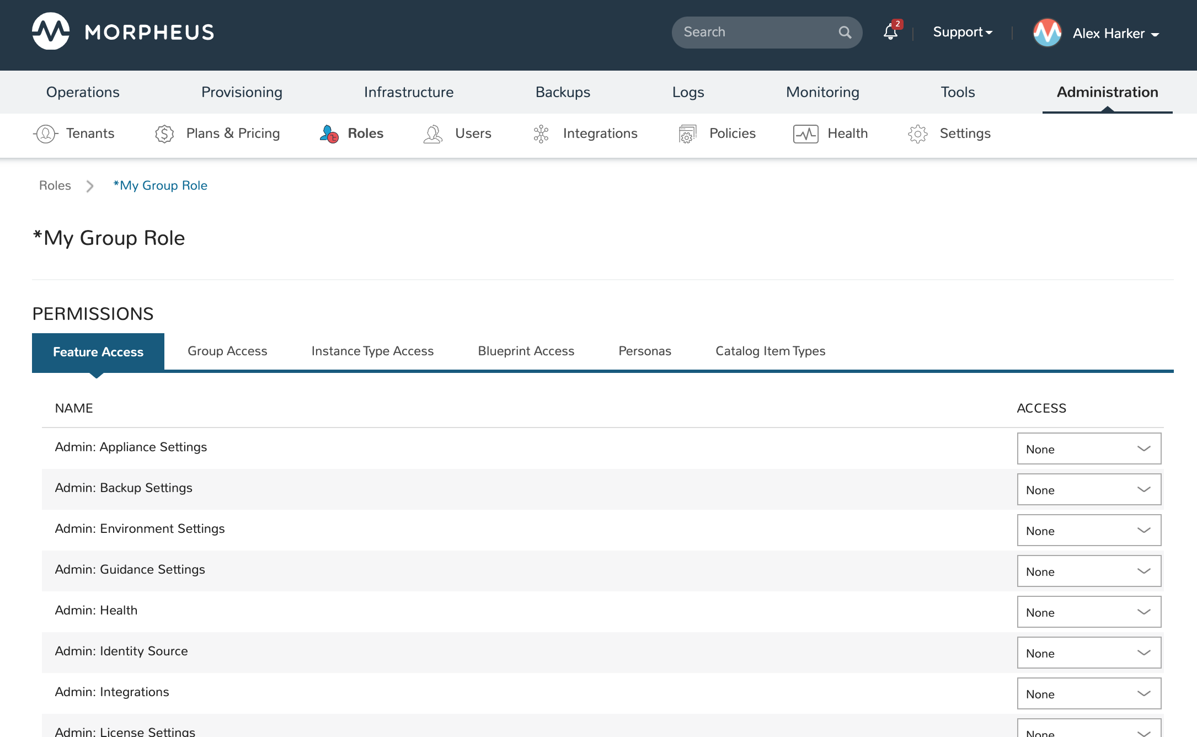Expand the Support dropdown menu

coord(962,32)
